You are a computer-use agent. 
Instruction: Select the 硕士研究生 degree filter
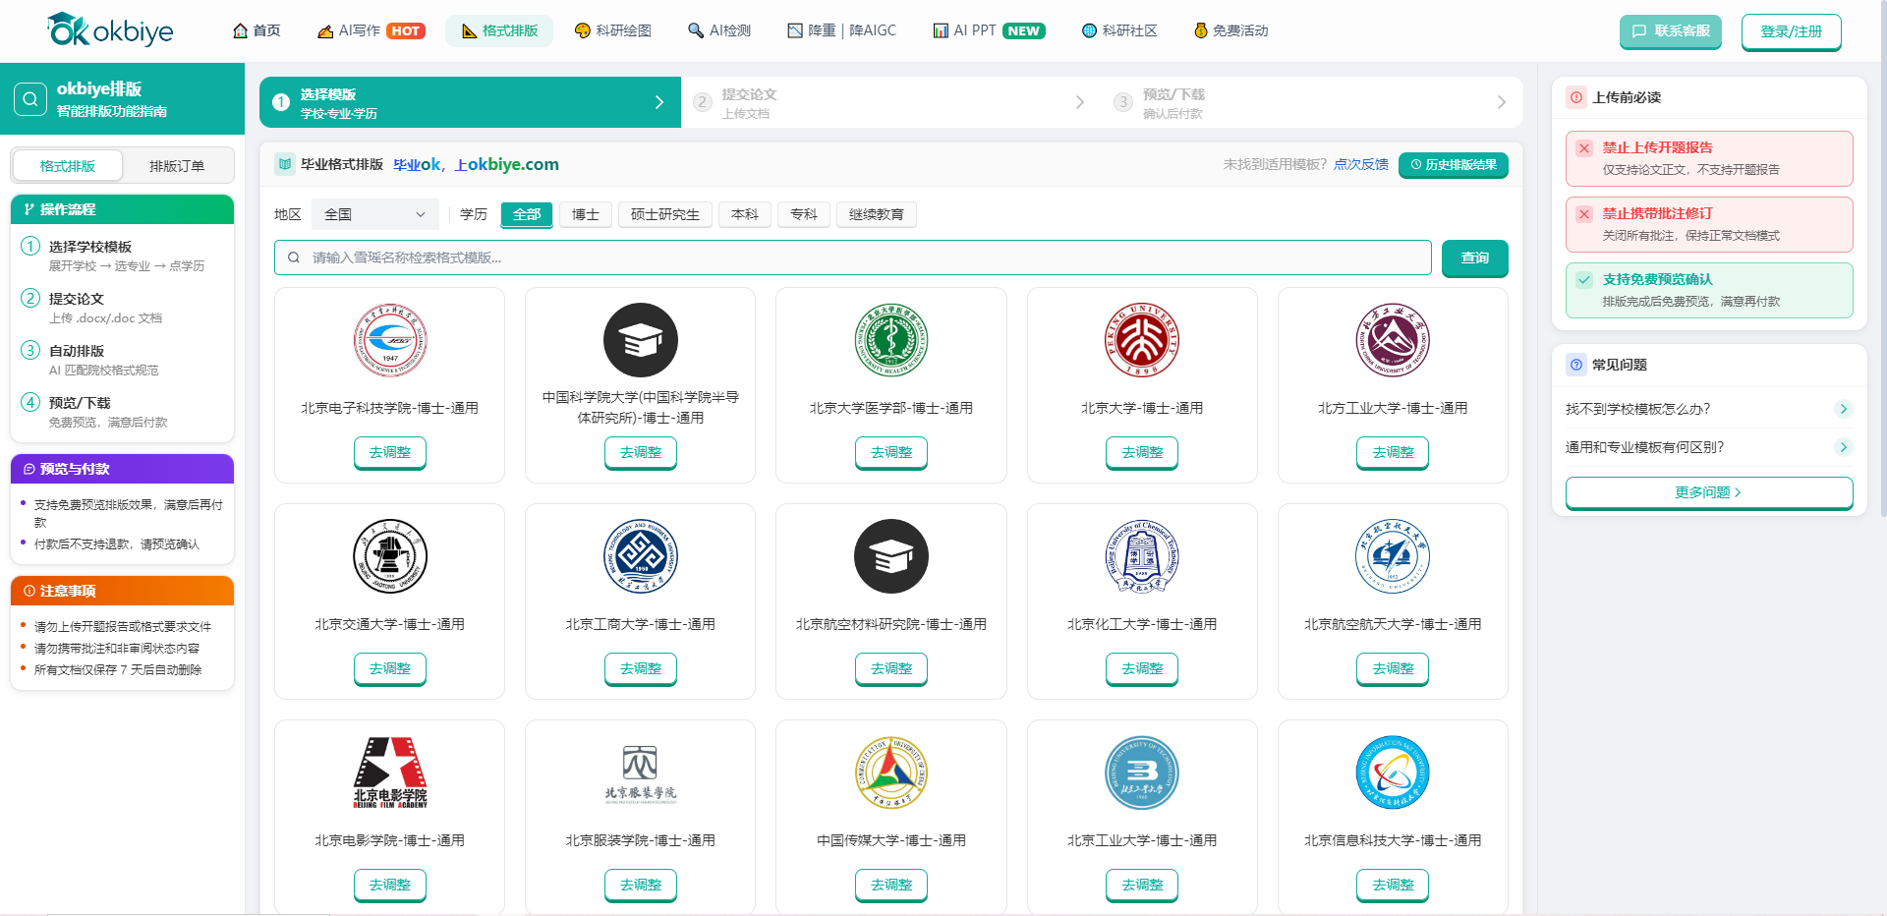coord(665,214)
